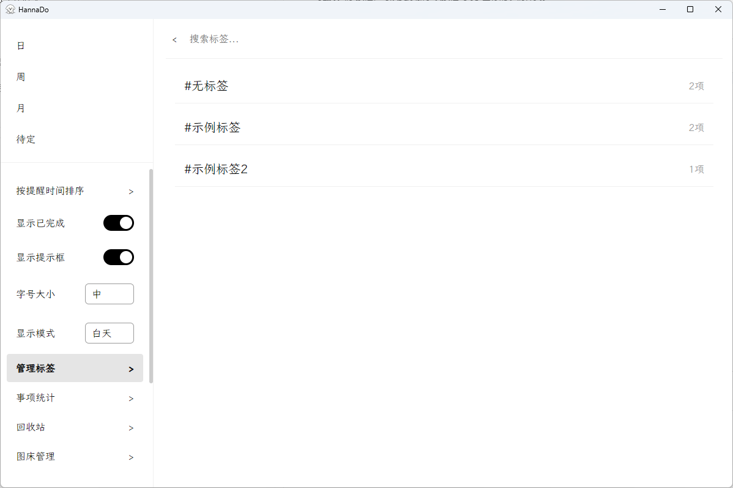Click the highlighted 管理标签 entry
Image resolution: width=733 pixels, height=488 pixels.
(73, 368)
